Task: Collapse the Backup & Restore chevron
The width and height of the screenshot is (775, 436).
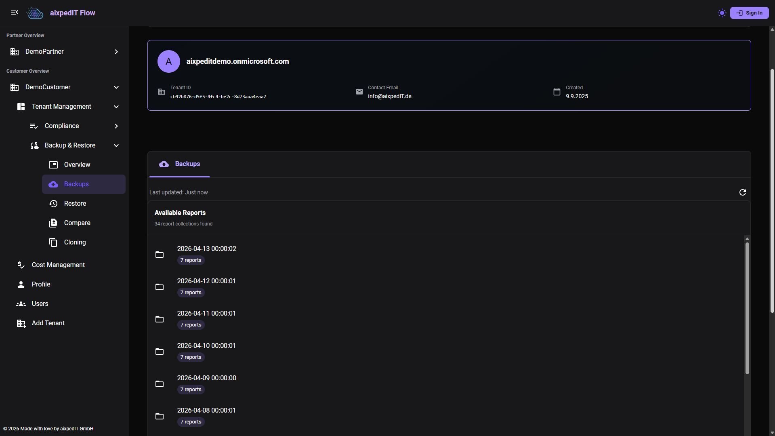Action: point(116,145)
